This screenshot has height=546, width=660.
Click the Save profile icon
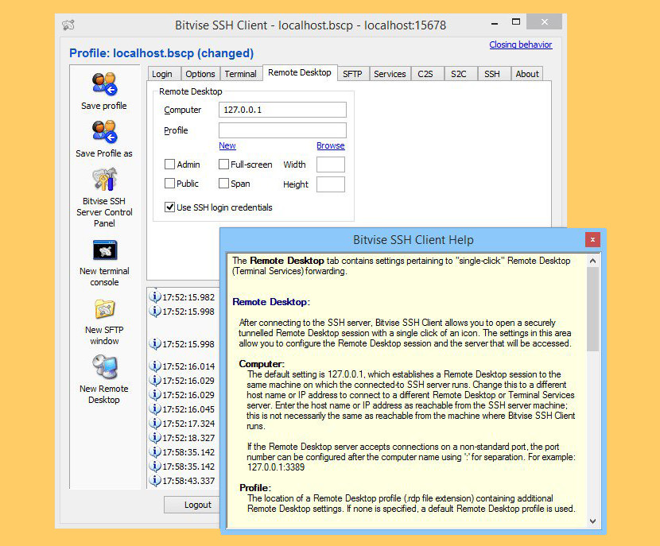tap(104, 83)
